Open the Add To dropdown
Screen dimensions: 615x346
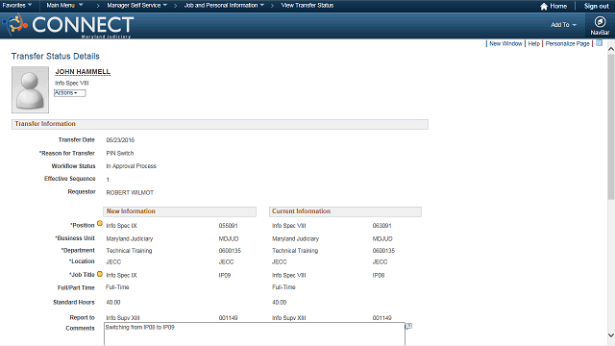click(x=563, y=25)
